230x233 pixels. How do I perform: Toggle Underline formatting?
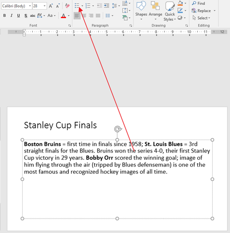(x=18, y=15)
